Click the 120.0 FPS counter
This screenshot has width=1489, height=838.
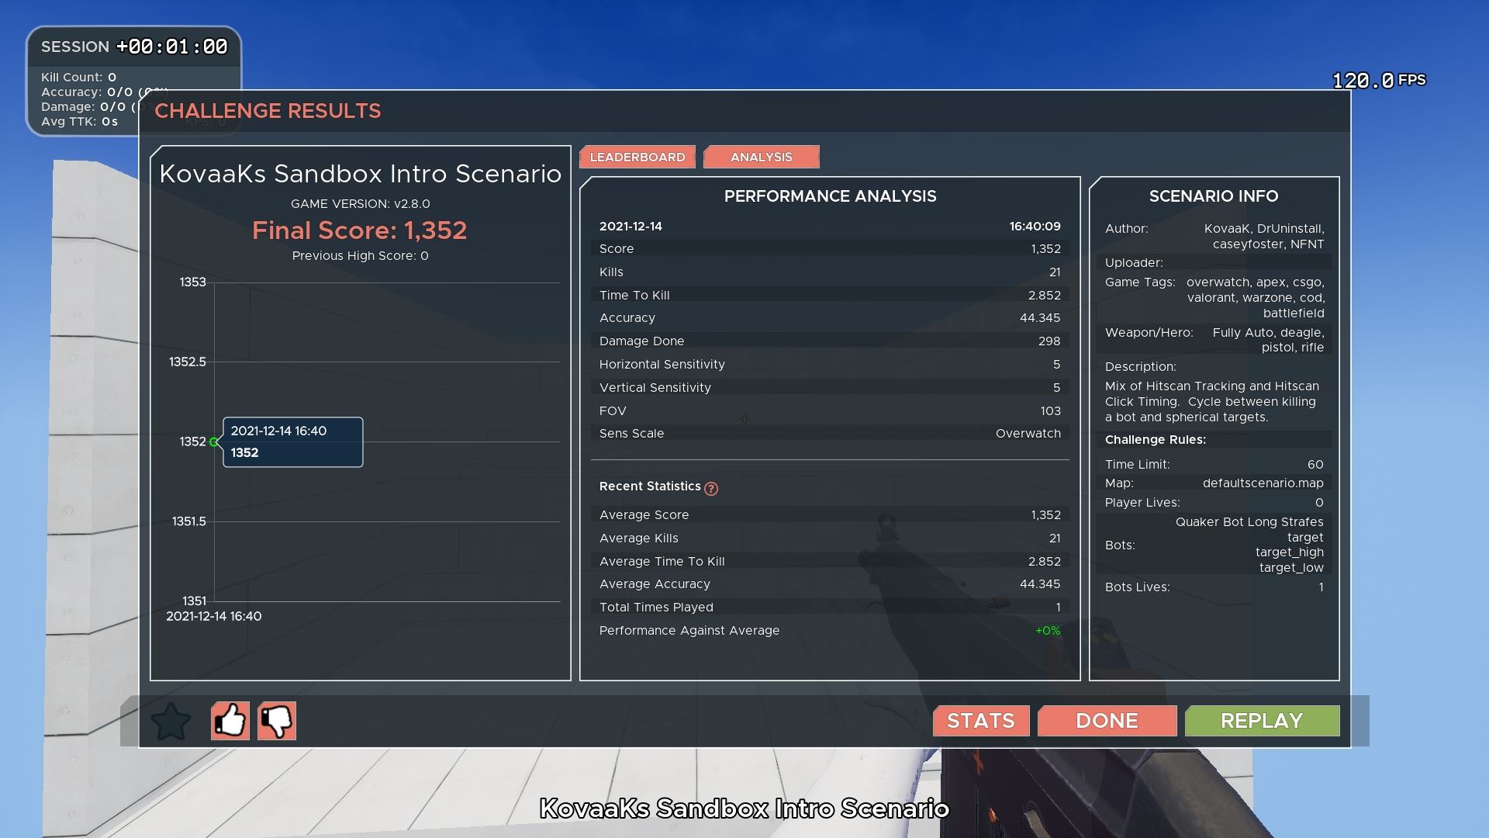(1379, 81)
